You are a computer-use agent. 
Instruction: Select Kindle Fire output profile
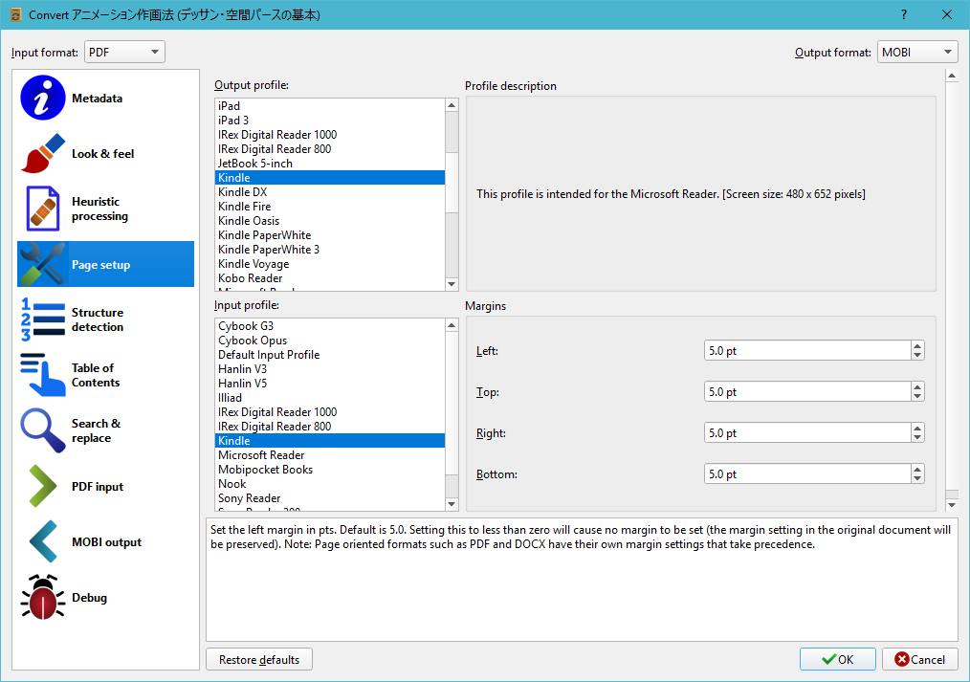330,206
